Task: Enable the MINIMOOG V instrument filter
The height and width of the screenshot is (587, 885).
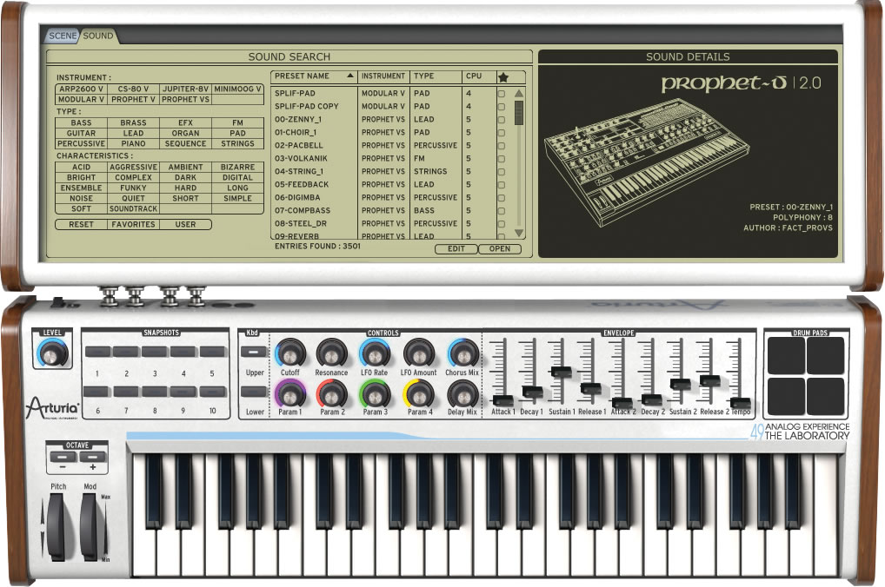Action: tap(237, 89)
